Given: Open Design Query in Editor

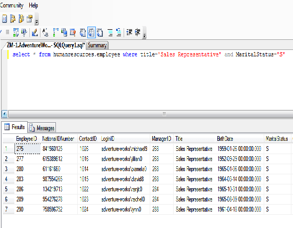Looking at the screenshot, I should point(35,32).
